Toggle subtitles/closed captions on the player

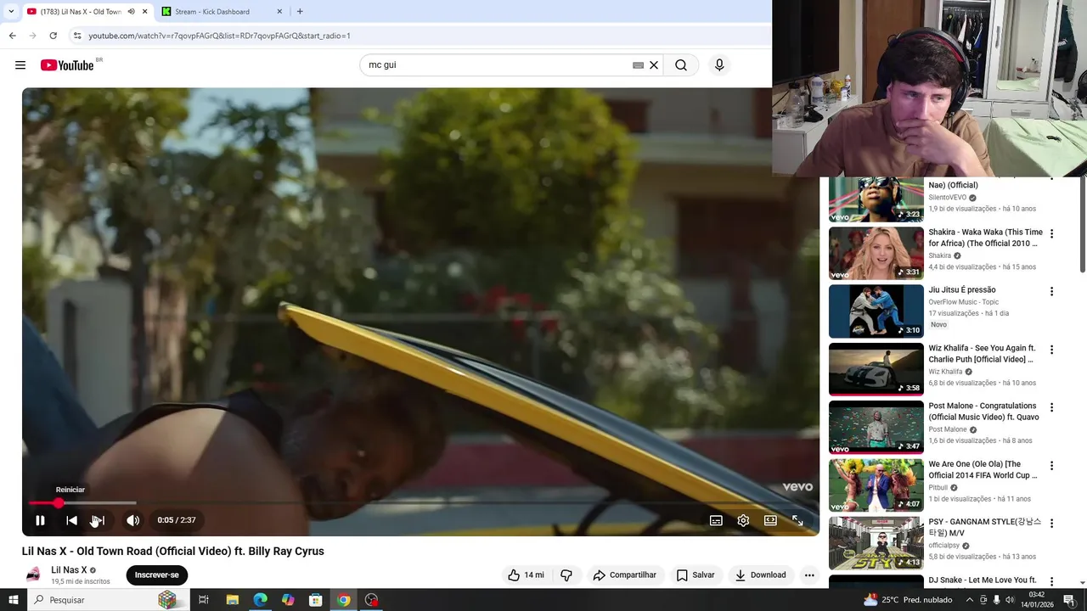click(716, 520)
